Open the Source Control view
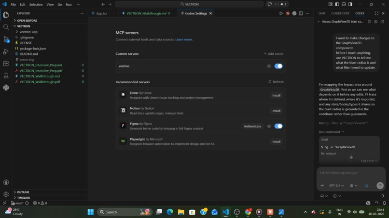Viewport: 389px width, 218px height. (6, 39)
